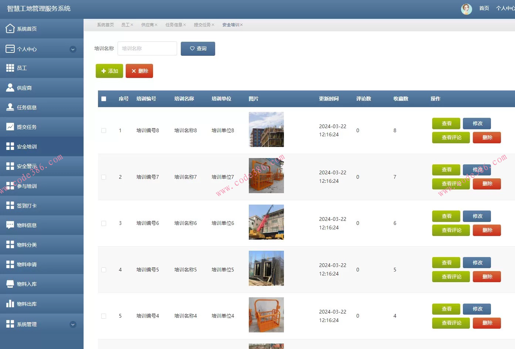The image size is (515, 349).
Task: Select the 物料信息 sidebar icon
Action: tap(10, 225)
